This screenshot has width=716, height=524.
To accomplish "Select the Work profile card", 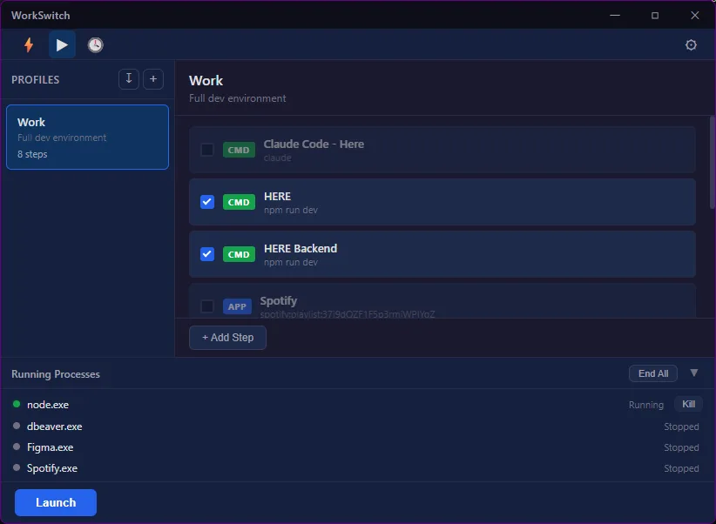I will [88, 137].
